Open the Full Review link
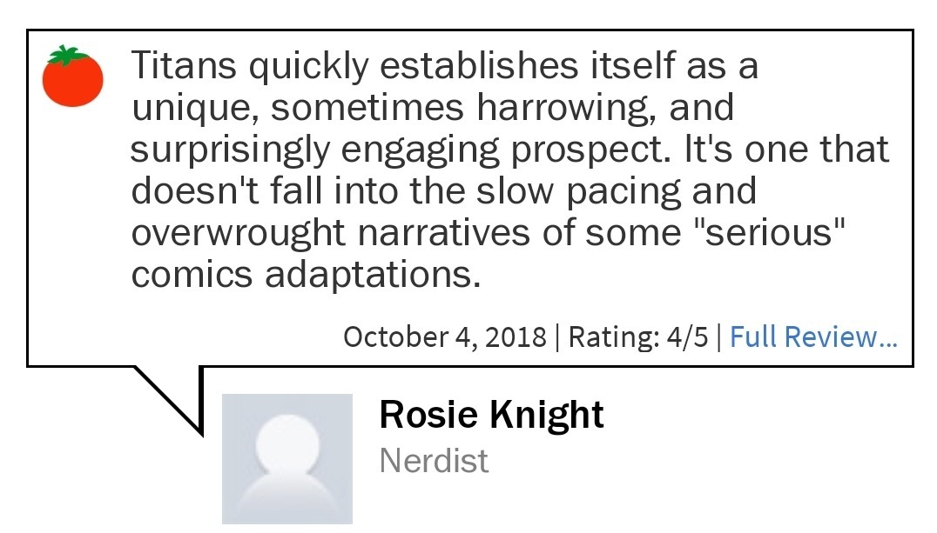937x533 pixels. (812, 336)
